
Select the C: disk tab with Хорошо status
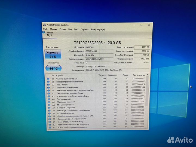coord(49,35)
